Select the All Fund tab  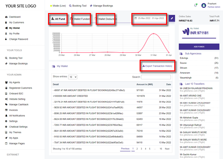pos(58,19)
